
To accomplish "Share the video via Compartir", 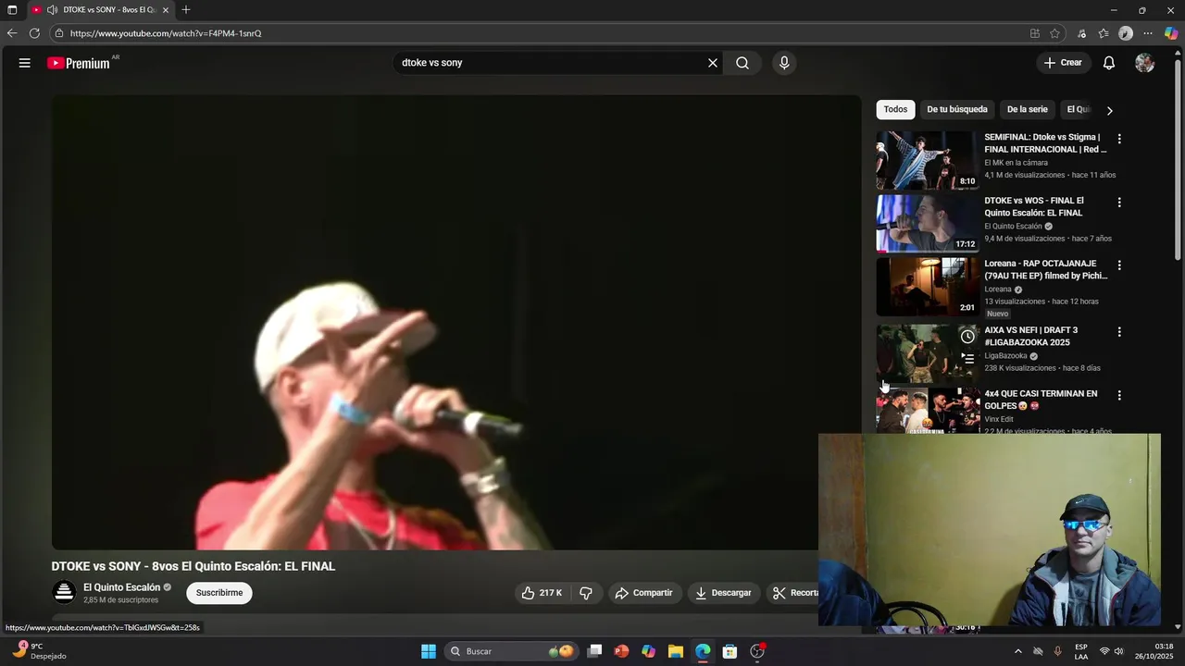I will pos(643,593).
